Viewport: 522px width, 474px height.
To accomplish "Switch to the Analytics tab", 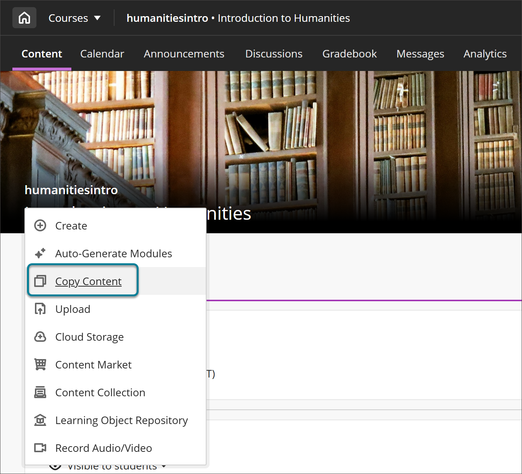I will (485, 54).
